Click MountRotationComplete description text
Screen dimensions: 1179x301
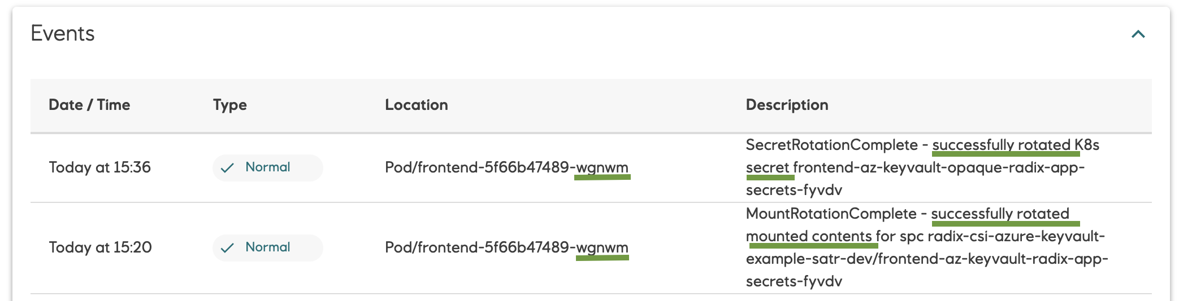831,214
